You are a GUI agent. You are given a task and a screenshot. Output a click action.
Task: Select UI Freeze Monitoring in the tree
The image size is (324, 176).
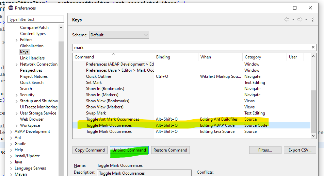[39, 107]
